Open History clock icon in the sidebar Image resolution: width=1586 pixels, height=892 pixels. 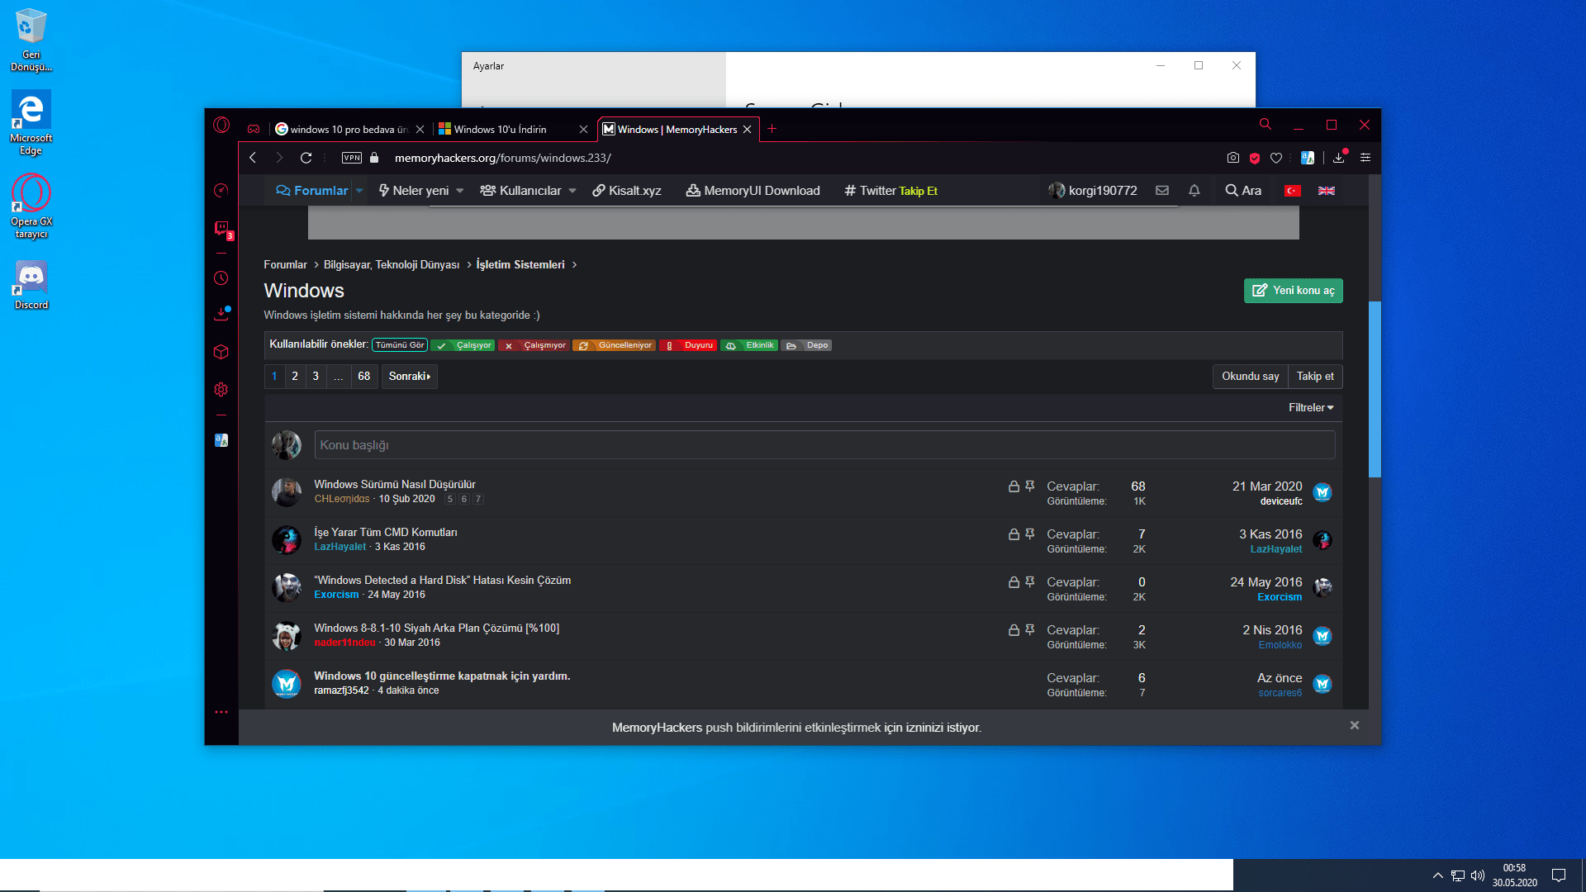(221, 278)
